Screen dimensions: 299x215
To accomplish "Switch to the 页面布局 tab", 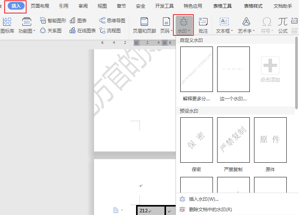I will point(40,6).
